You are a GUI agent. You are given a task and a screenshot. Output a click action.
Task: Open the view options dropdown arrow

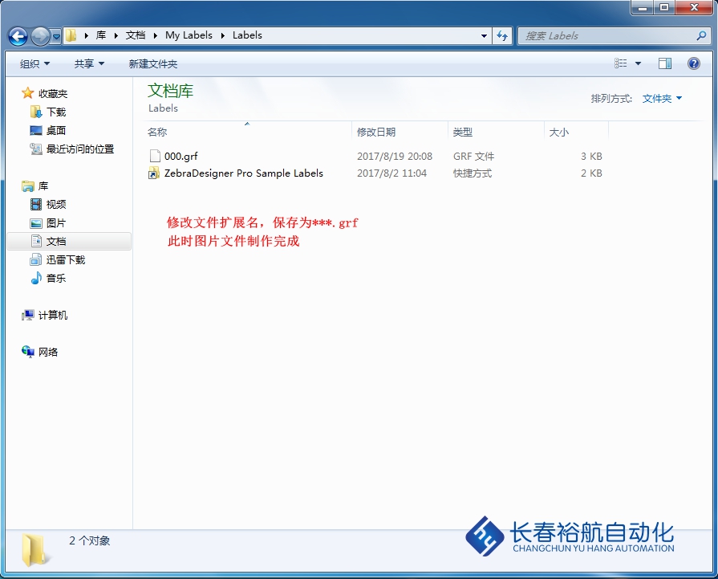[638, 63]
